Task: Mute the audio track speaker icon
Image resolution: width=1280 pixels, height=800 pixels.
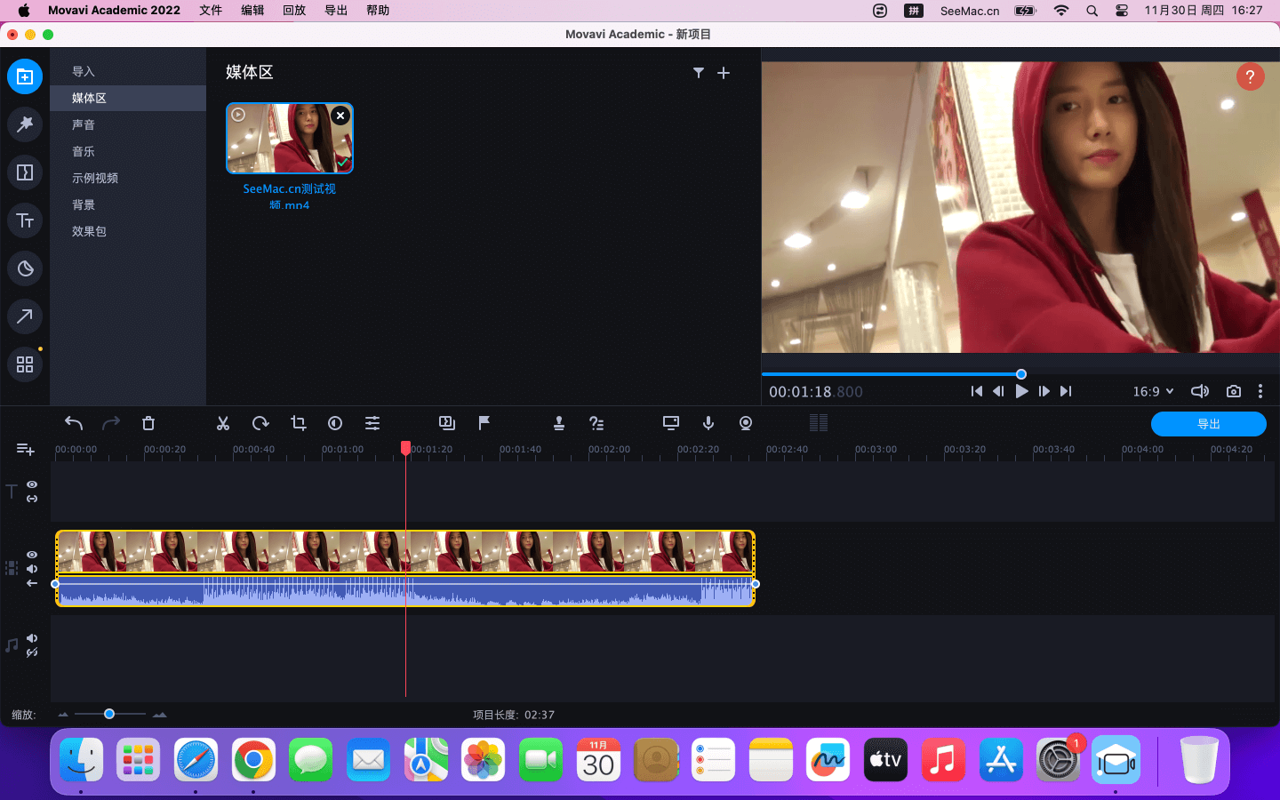Action: (32, 638)
